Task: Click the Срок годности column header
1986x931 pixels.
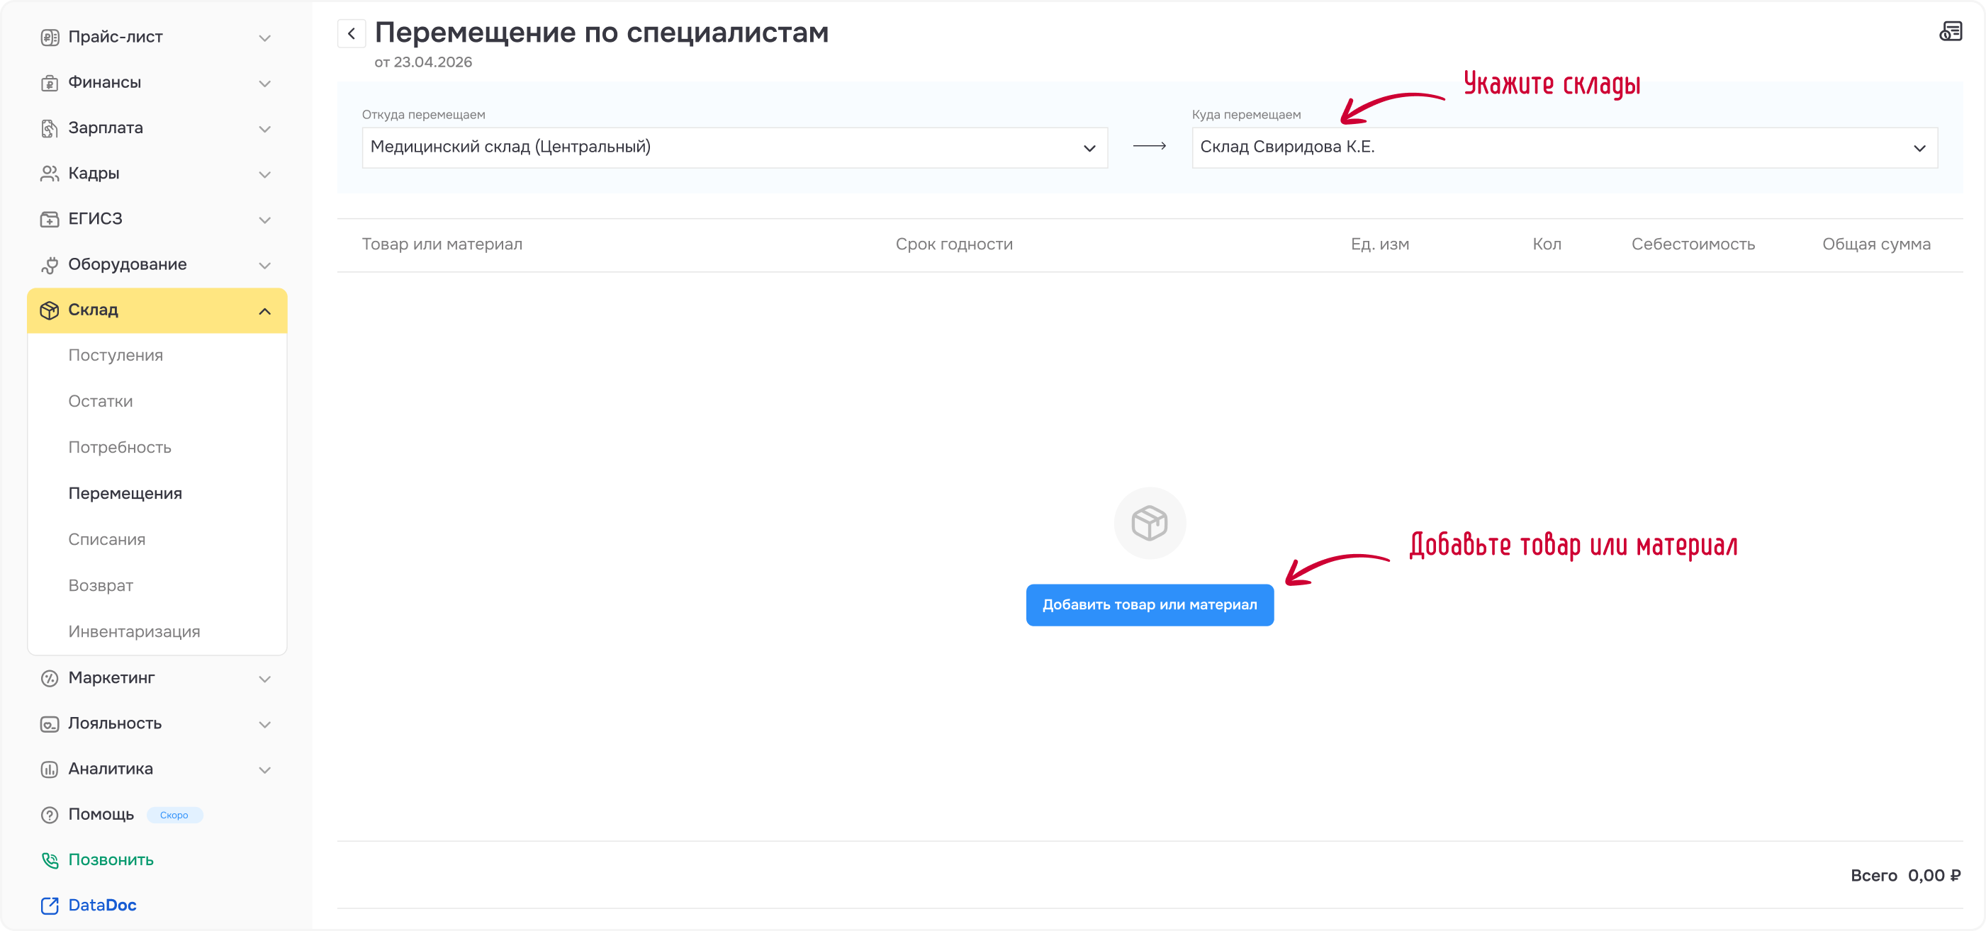Action: [954, 244]
